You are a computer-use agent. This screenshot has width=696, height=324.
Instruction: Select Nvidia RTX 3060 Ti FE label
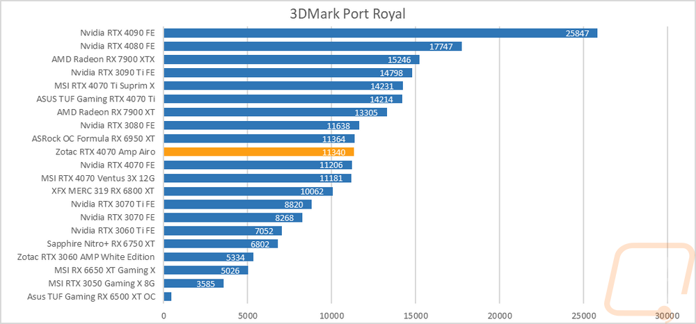coord(113,230)
